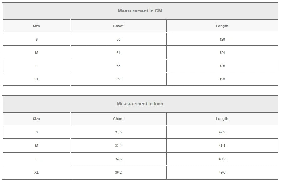Select the L size cell in Inch table
The height and width of the screenshot is (182, 281).
click(x=36, y=159)
